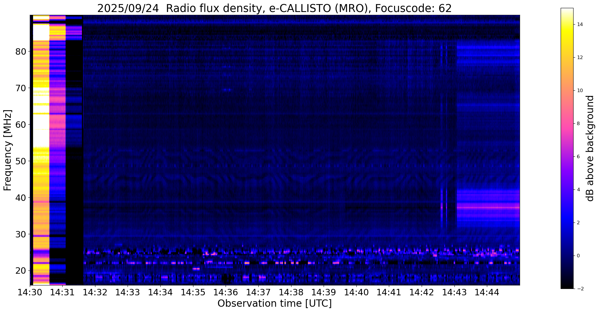Click the plot title mentioning e-CALLISTO (MRO)

(274, 8)
